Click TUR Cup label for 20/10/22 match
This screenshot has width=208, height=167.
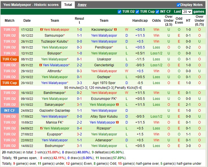click(10, 83)
